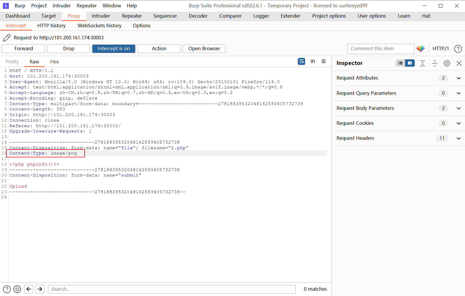Click the Search input field
Screen dimensions: 465x296
172,289
